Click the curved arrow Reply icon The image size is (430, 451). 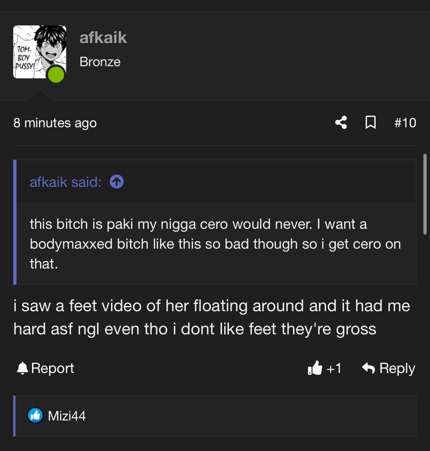[x=368, y=368]
